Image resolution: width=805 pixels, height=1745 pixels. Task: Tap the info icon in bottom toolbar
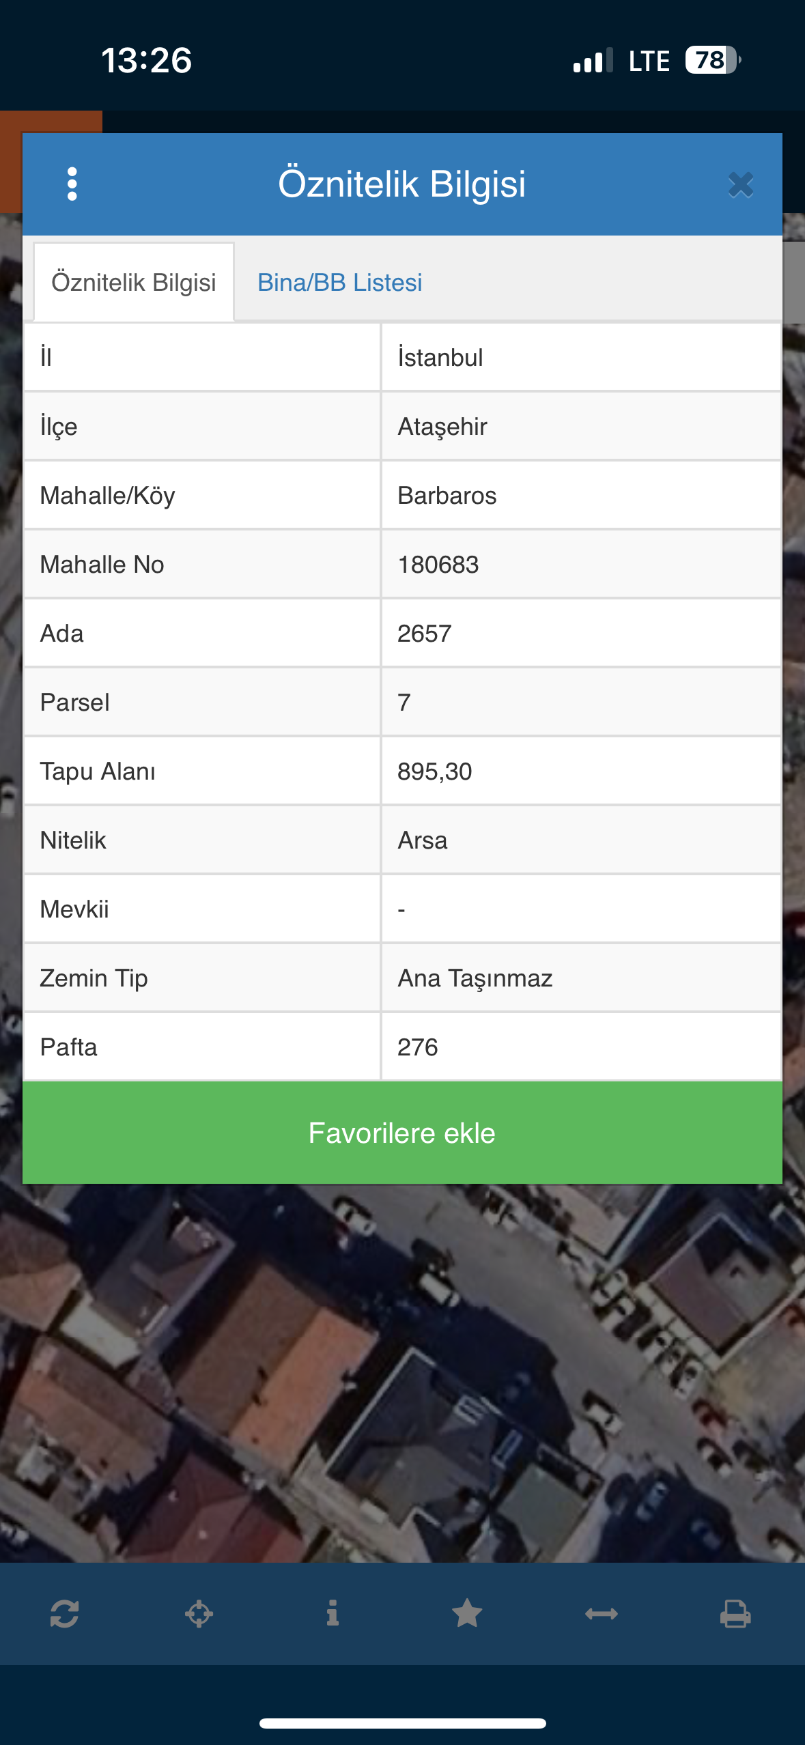(333, 1614)
